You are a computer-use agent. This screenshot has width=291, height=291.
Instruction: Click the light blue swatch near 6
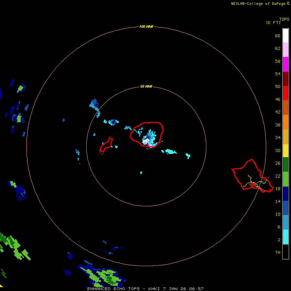pyautogui.click(x=286, y=222)
